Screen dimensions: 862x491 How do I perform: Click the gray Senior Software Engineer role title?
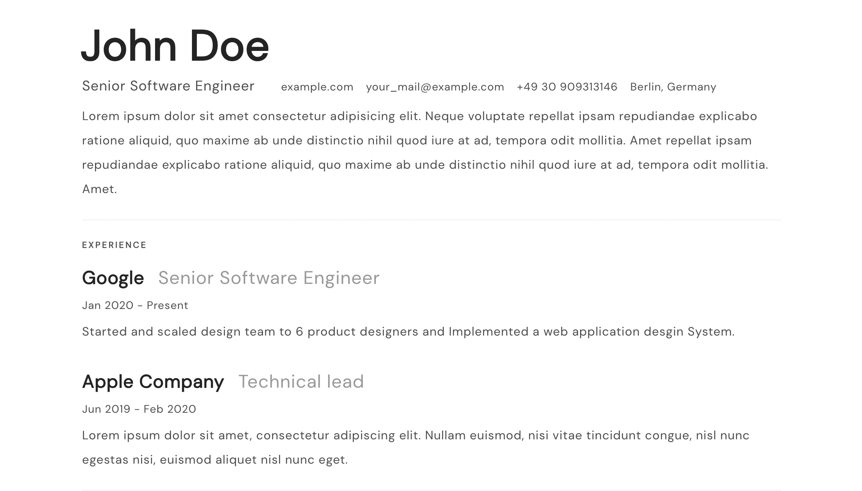tap(269, 278)
